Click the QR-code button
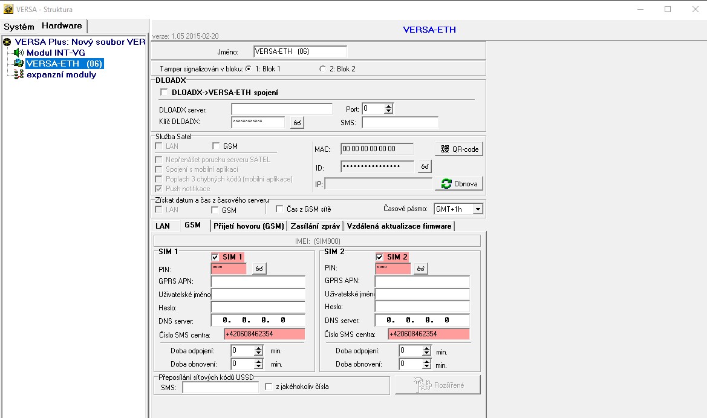The width and height of the screenshot is (707, 418). click(458, 149)
